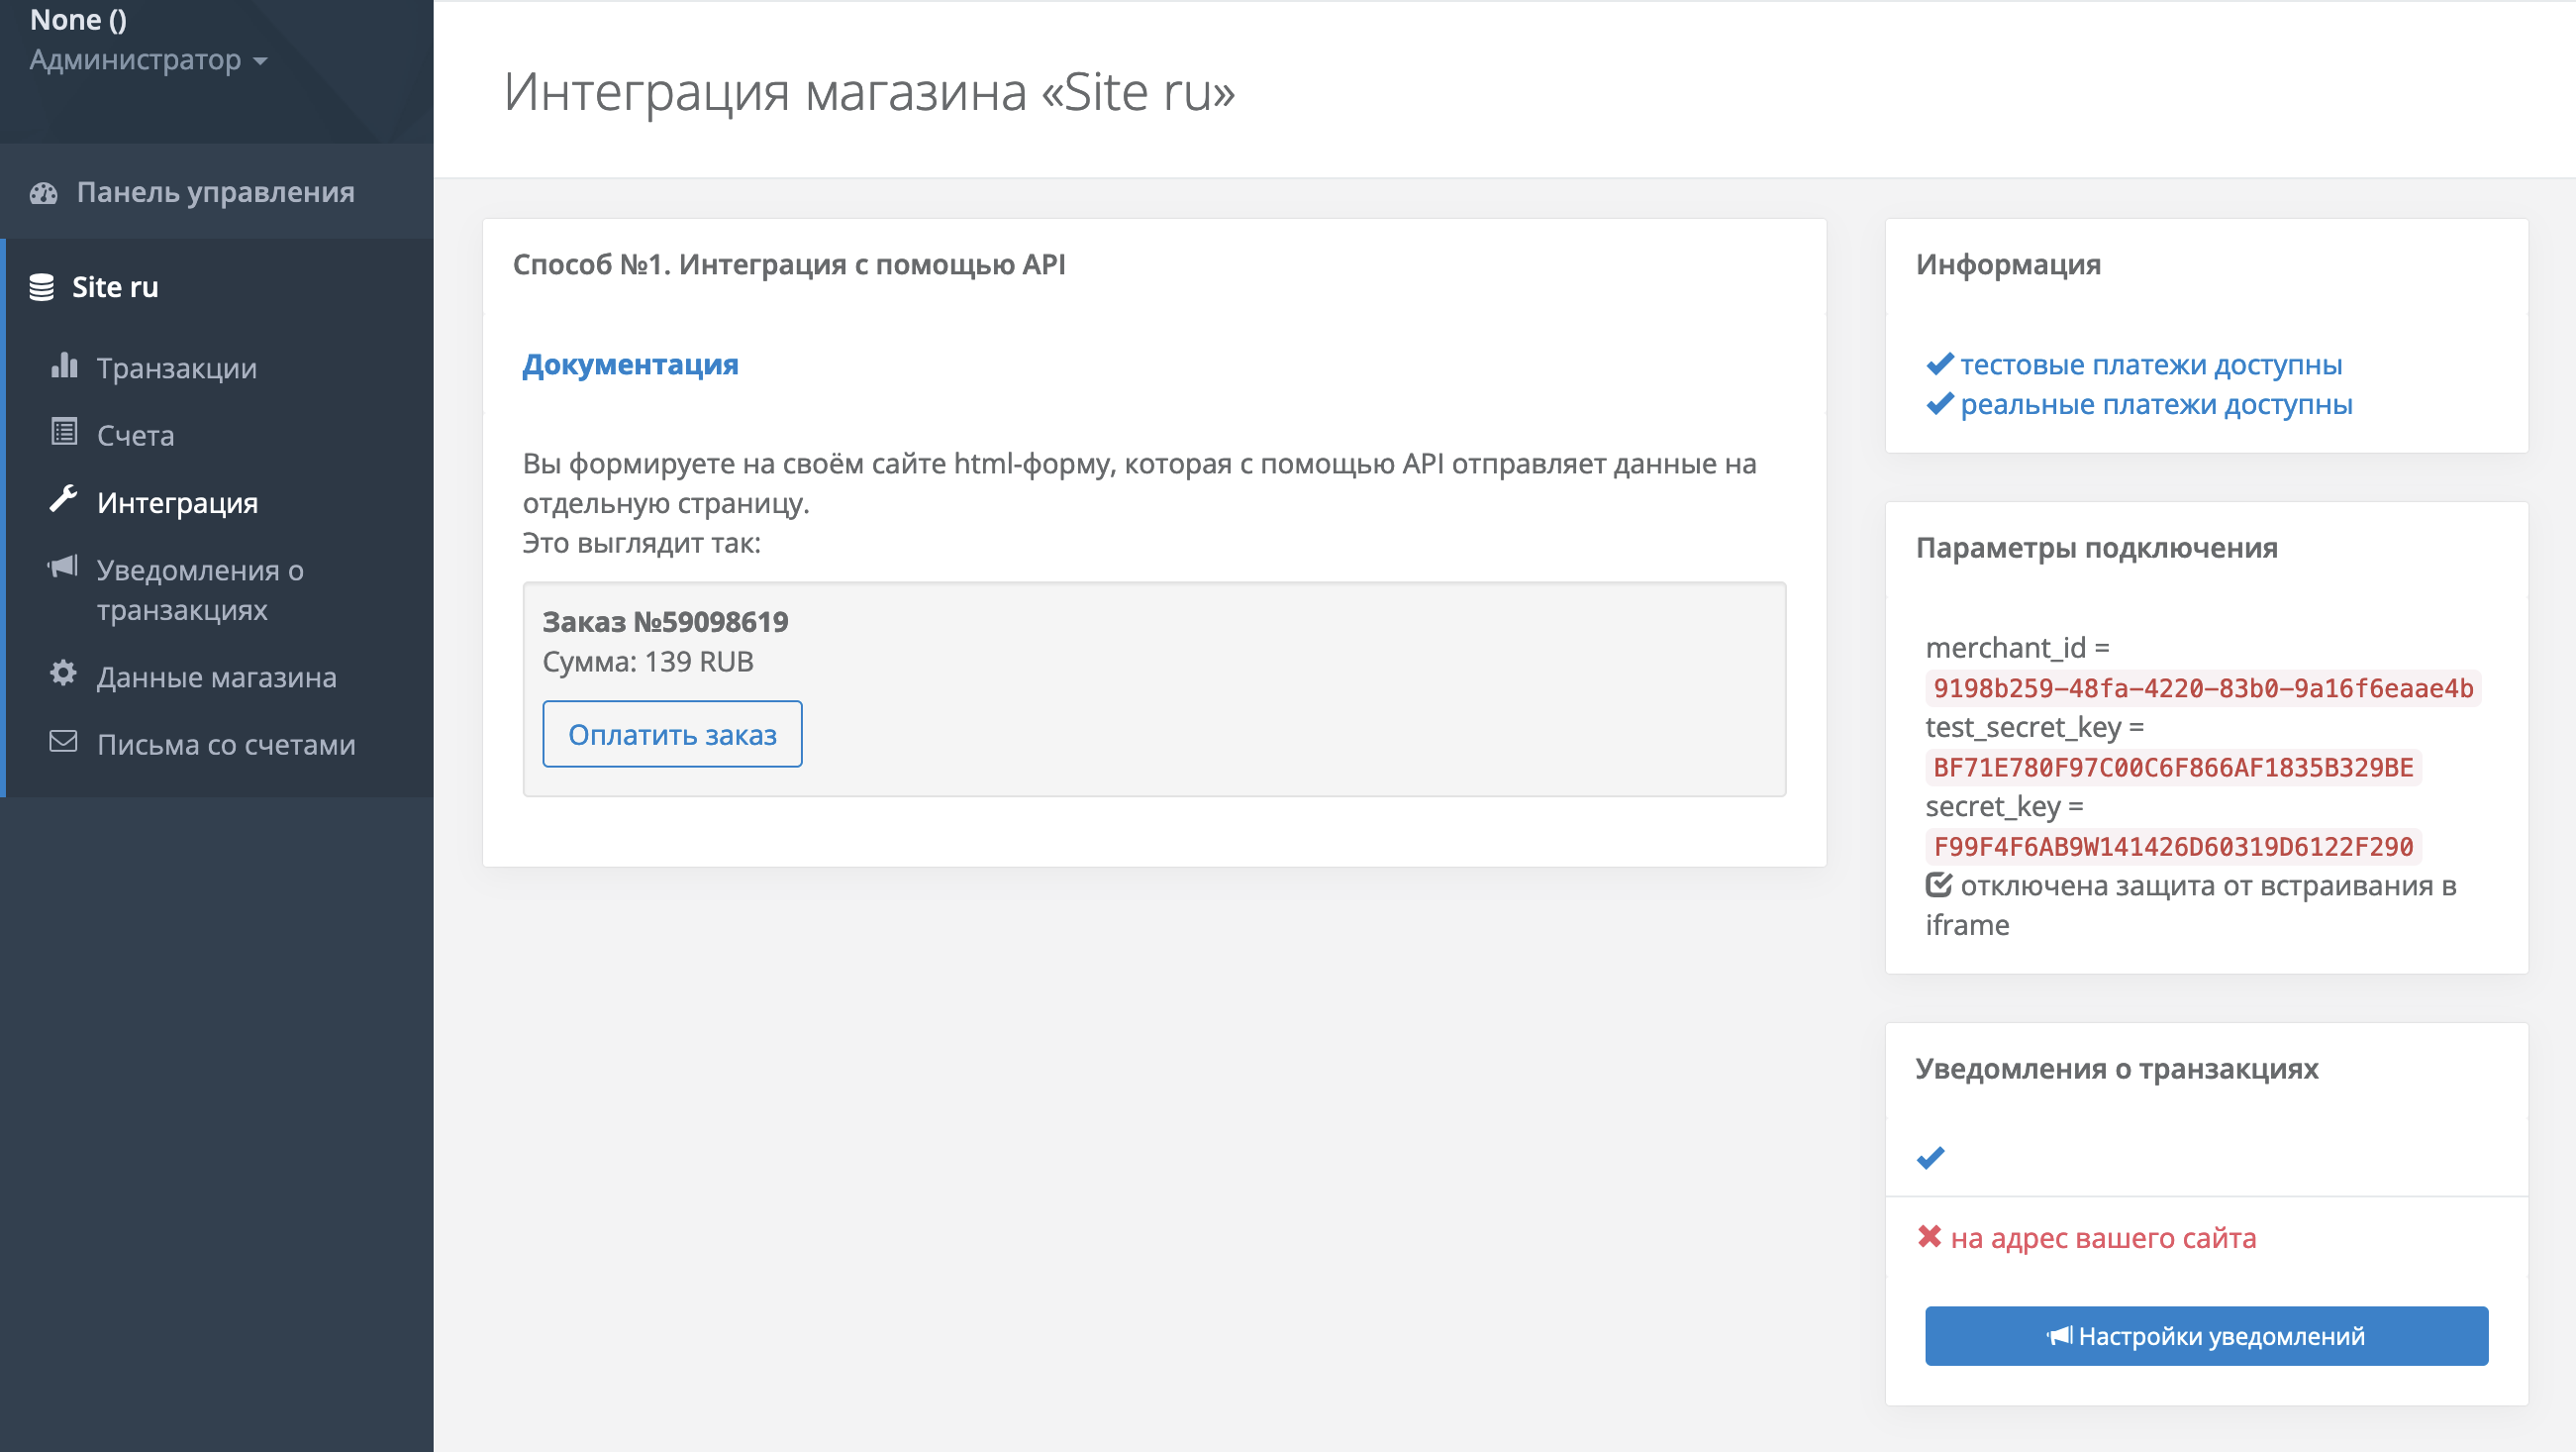Click the megaphone icon inside Настройки уведомлений button
This screenshot has height=1452, width=2576.
pos(2059,1336)
